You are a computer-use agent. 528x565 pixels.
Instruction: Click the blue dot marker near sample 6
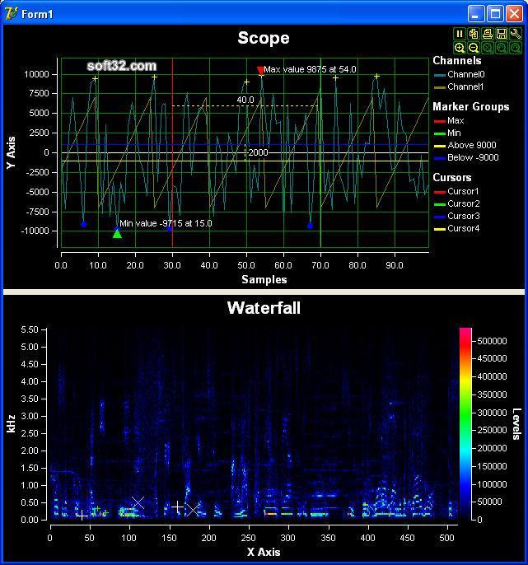[84, 224]
